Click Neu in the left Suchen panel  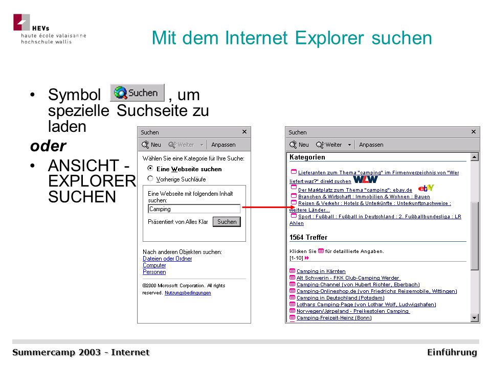point(151,145)
